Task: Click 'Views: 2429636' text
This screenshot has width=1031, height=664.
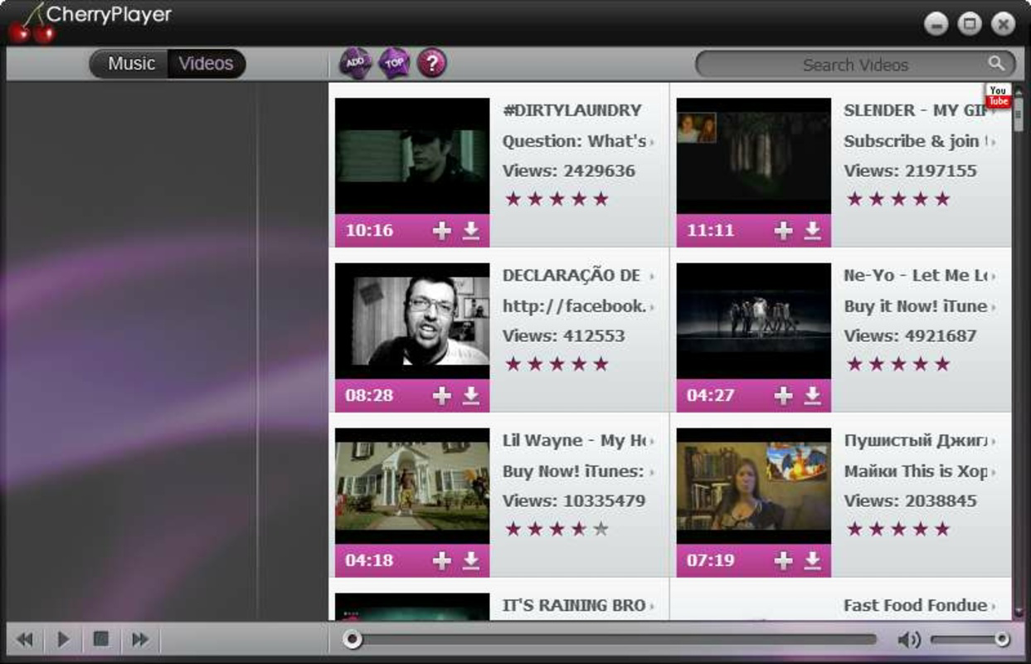Action: [x=569, y=171]
